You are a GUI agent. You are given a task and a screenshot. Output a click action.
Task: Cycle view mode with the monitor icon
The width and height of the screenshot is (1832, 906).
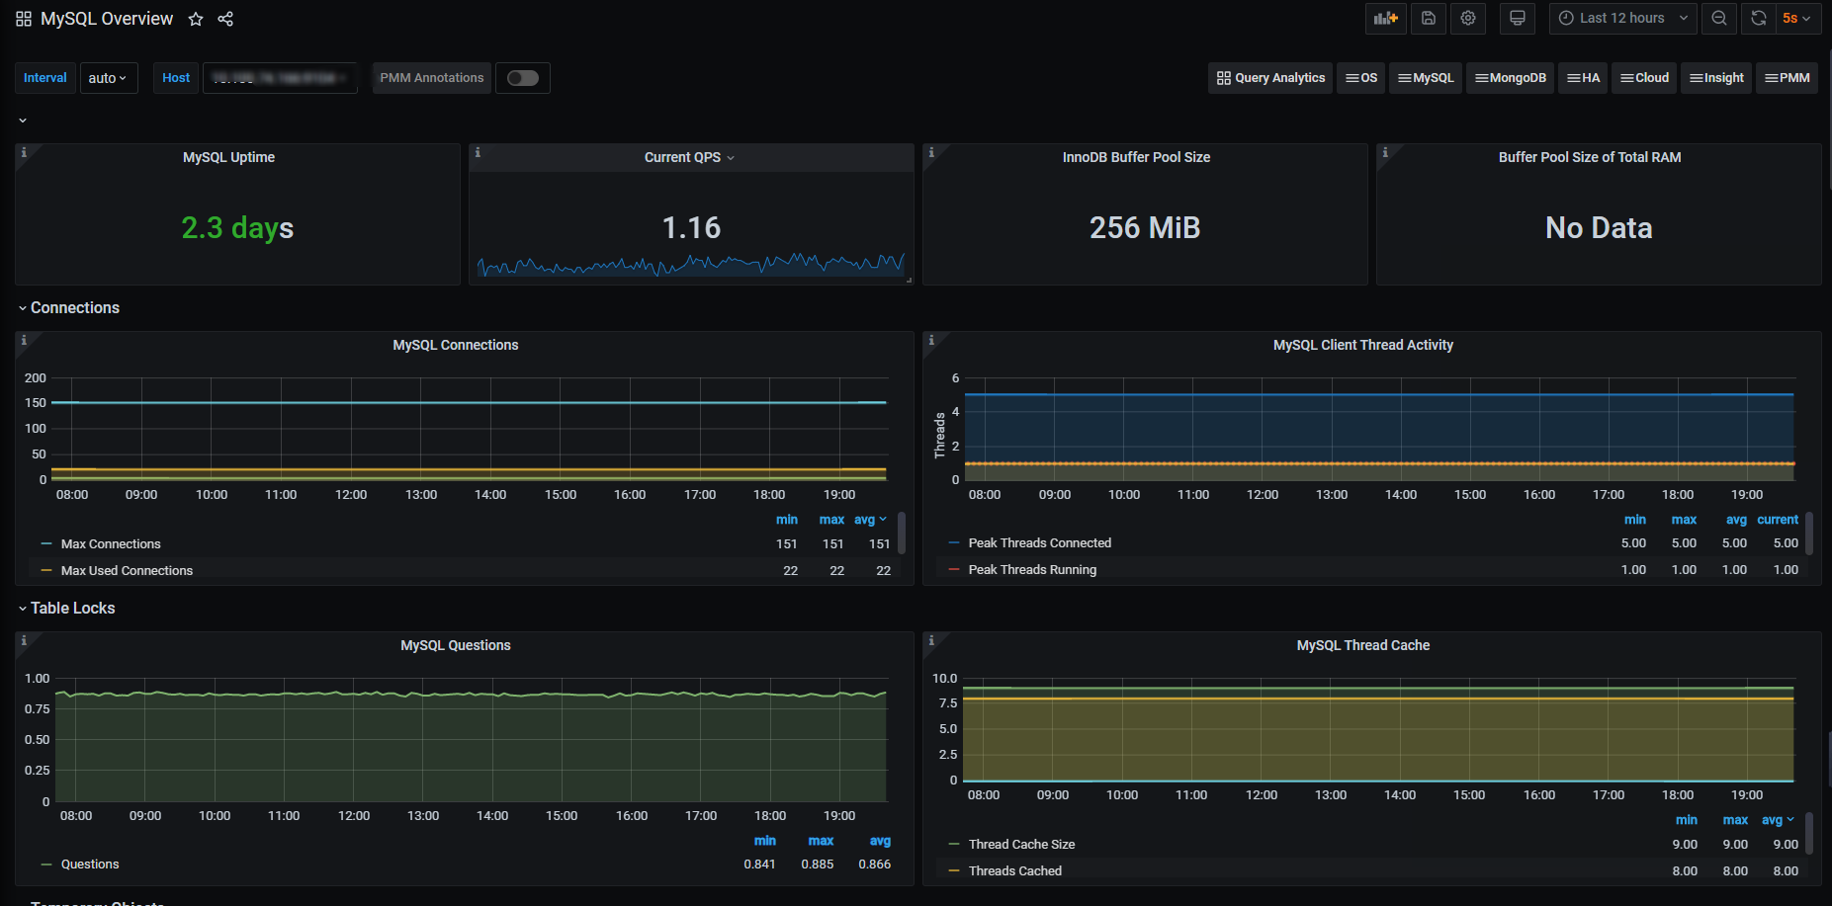click(x=1517, y=19)
